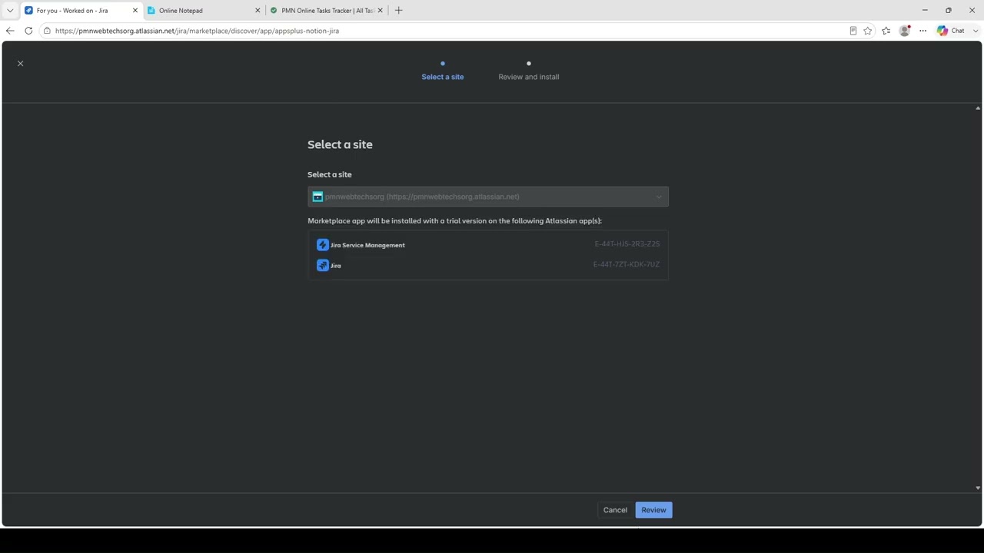This screenshot has width=984, height=553.
Task: Close the Select a site dialog
Action: click(x=21, y=63)
